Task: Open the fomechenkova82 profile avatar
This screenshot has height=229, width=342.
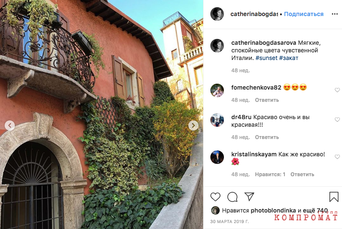Action: click(x=217, y=90)
